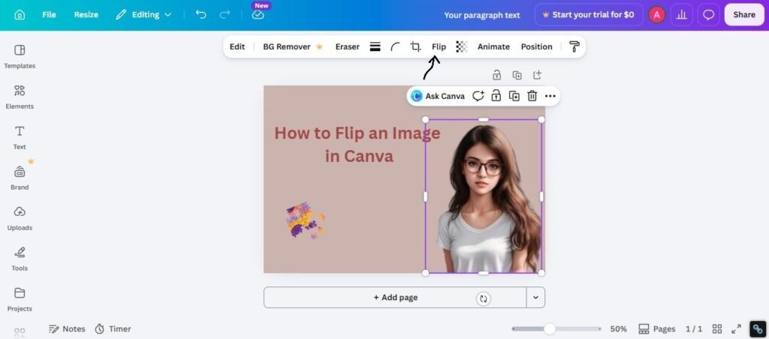Select the copy style paint roller
Image resolution: width=769 pixels, height=339 pixels.
coord(574,46)
